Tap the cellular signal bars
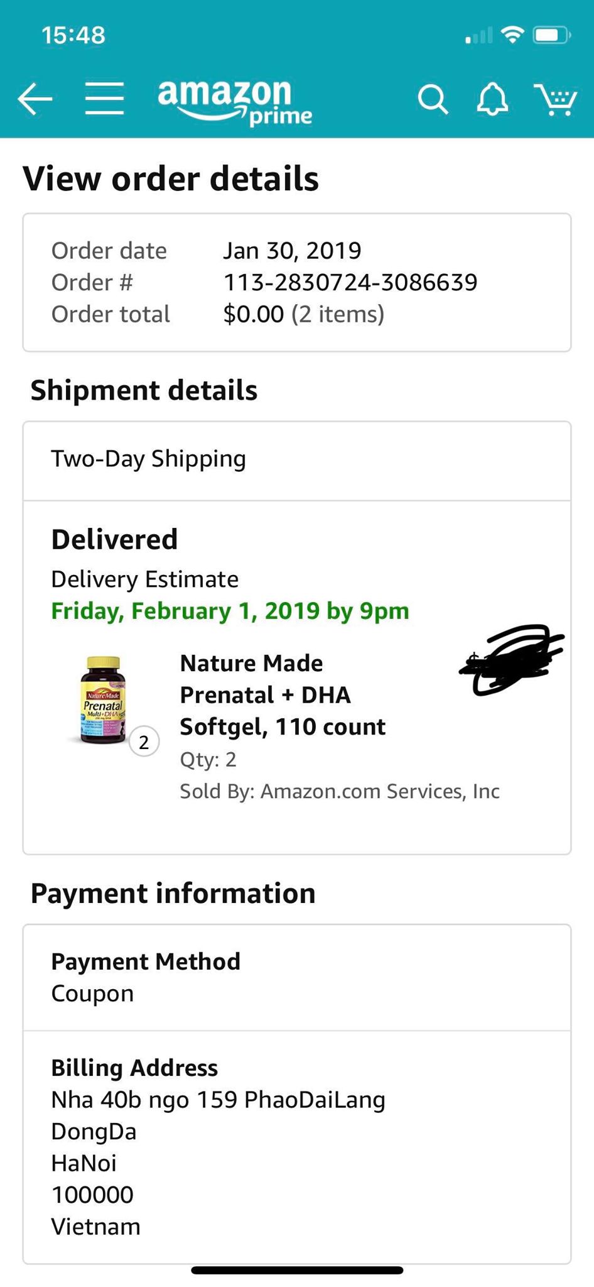Image resolution: width=594 pixels, height=1287 pixels. [x=478, y=36]
